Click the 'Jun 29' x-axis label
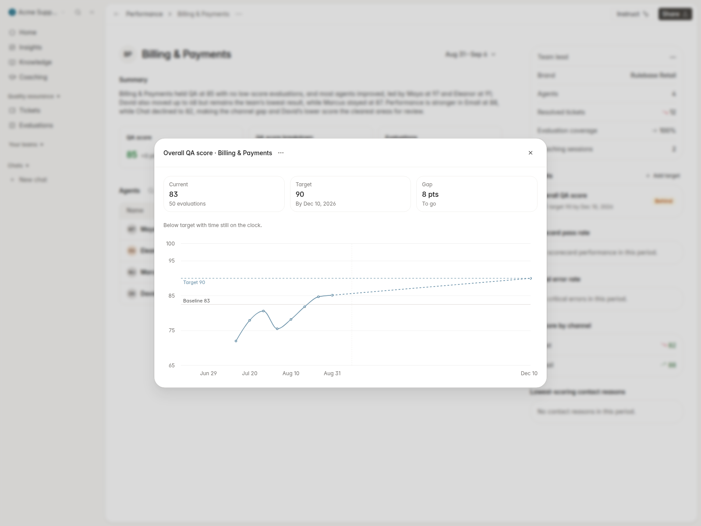The width and height of the screenshot is (701, 526). [209, 373]
